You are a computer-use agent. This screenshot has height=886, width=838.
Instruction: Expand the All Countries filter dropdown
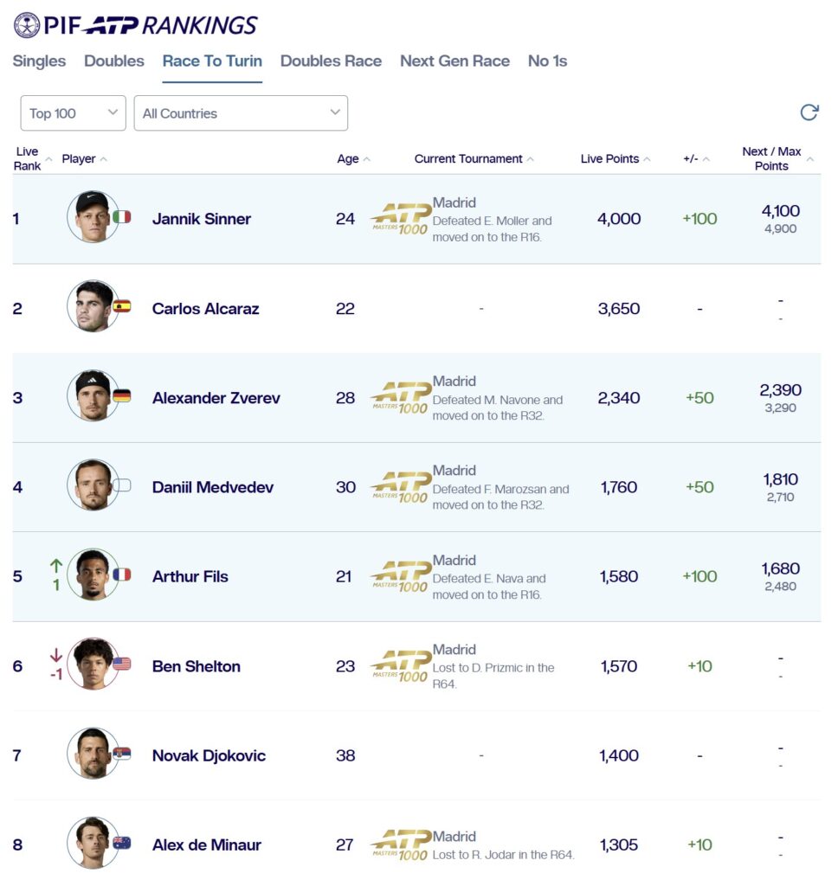(x=241, y=113)
